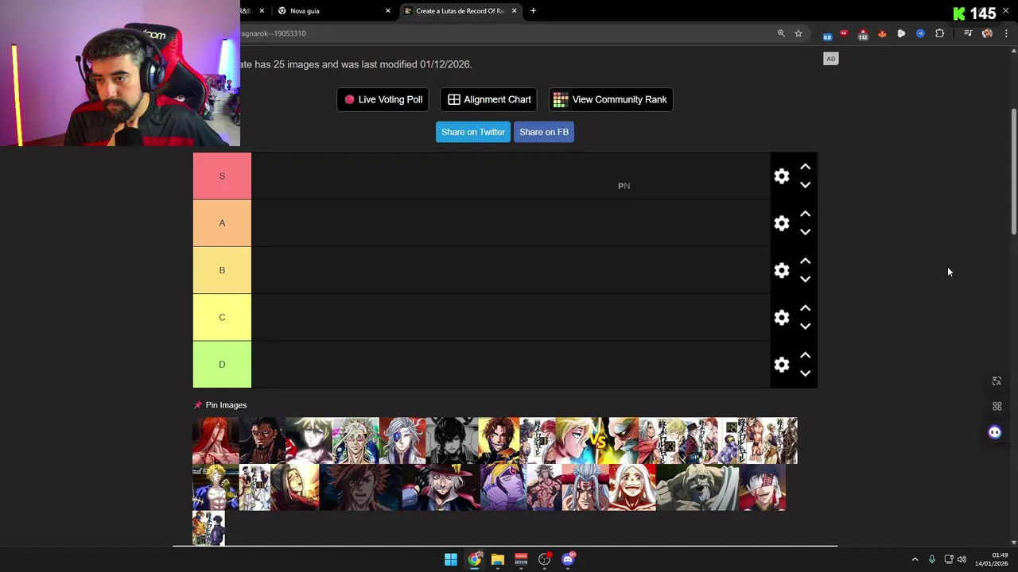1018x572 pixels.
Task: Select the blue versus yellow VS thumbnail
Action: pyautogui.click(x=597, y=441)
